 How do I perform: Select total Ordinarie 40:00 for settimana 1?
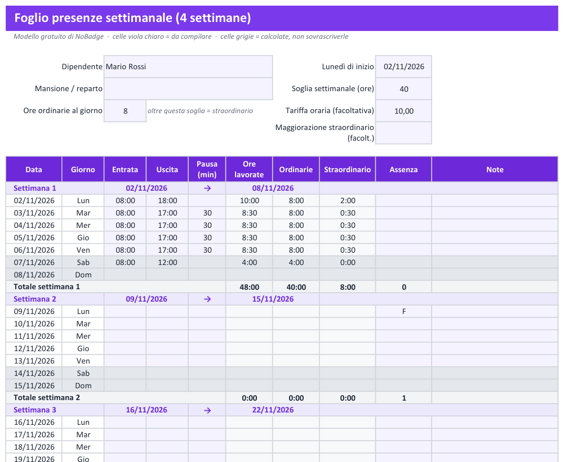tap(296, 287)
